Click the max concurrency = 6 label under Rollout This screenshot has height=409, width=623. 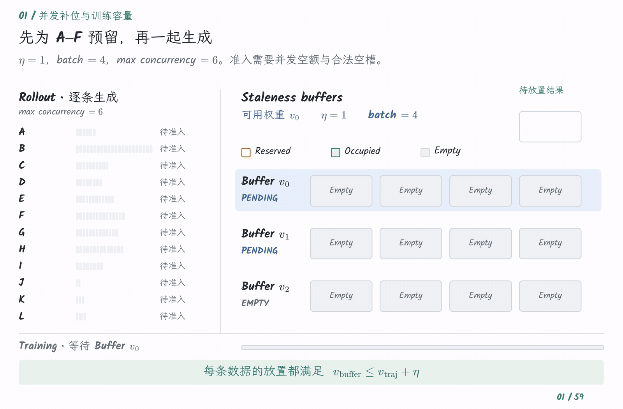(61, 112)
